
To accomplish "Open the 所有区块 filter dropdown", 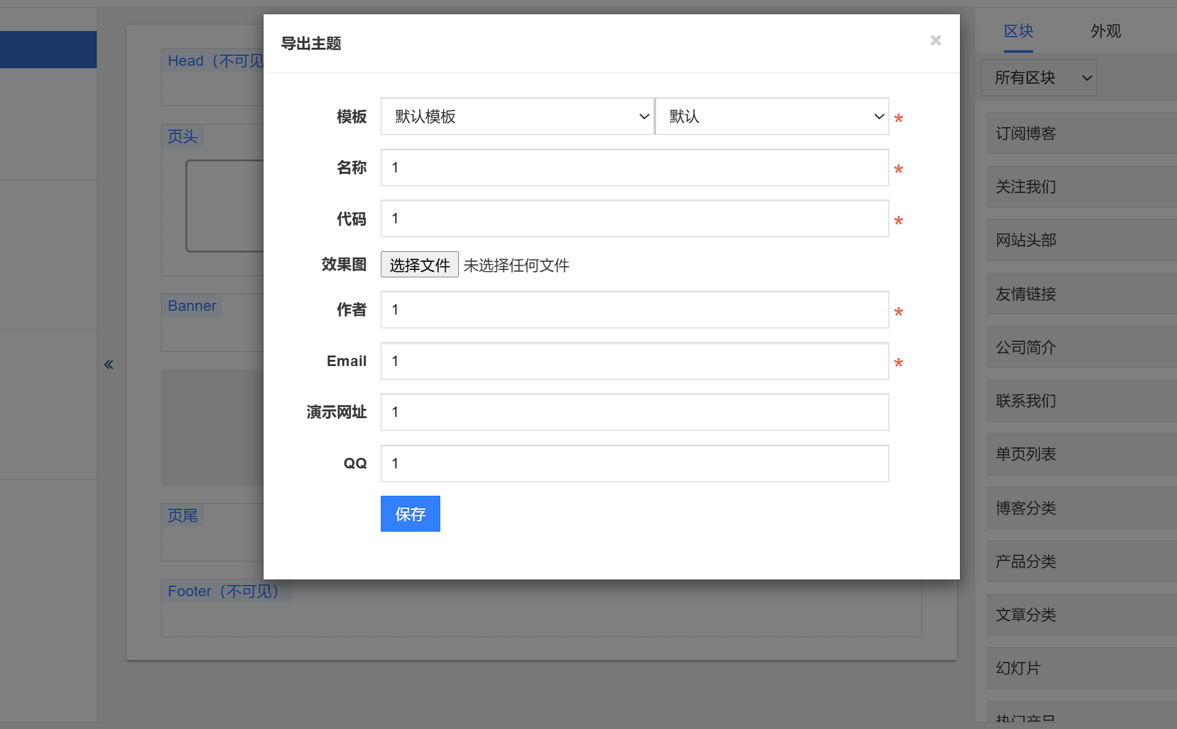I will (x=1039, y=78).
